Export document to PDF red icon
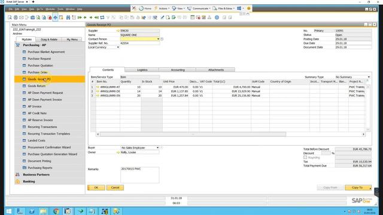 pyautogui.click(x=50, y=17)
